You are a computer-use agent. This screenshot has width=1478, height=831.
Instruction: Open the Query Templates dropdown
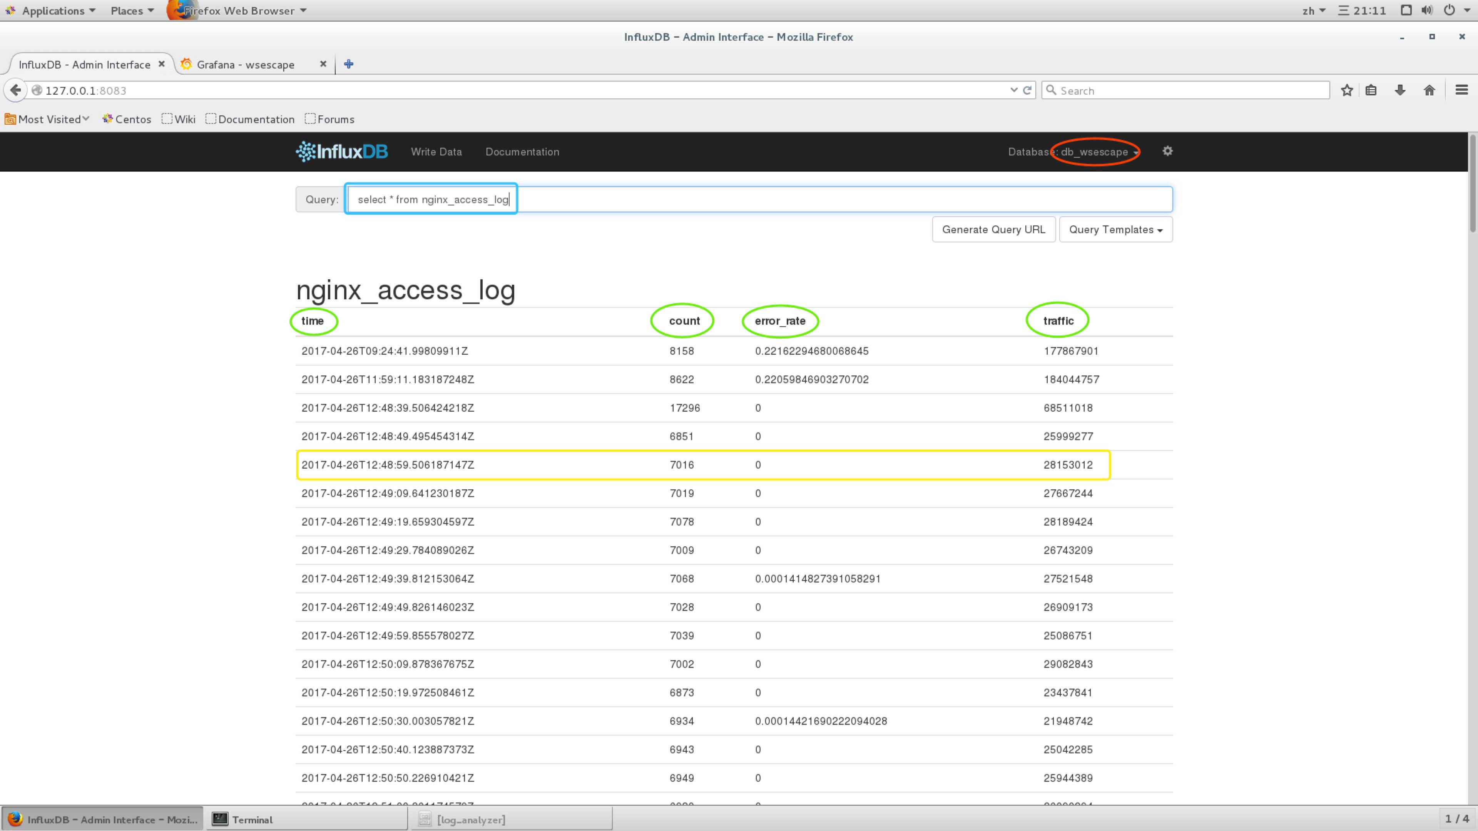1115,229
